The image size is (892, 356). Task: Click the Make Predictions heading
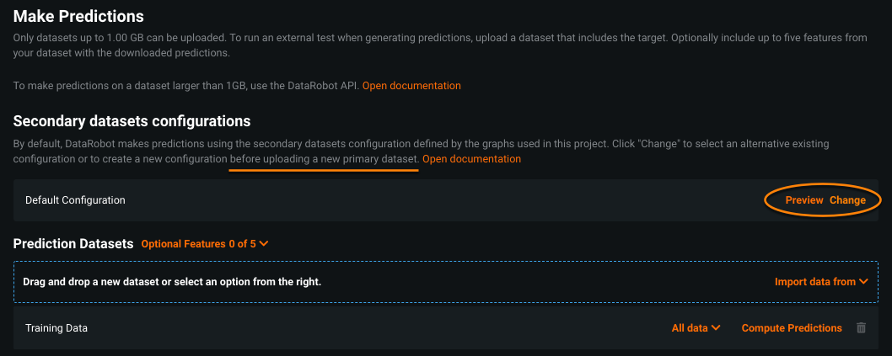[78, 16]
